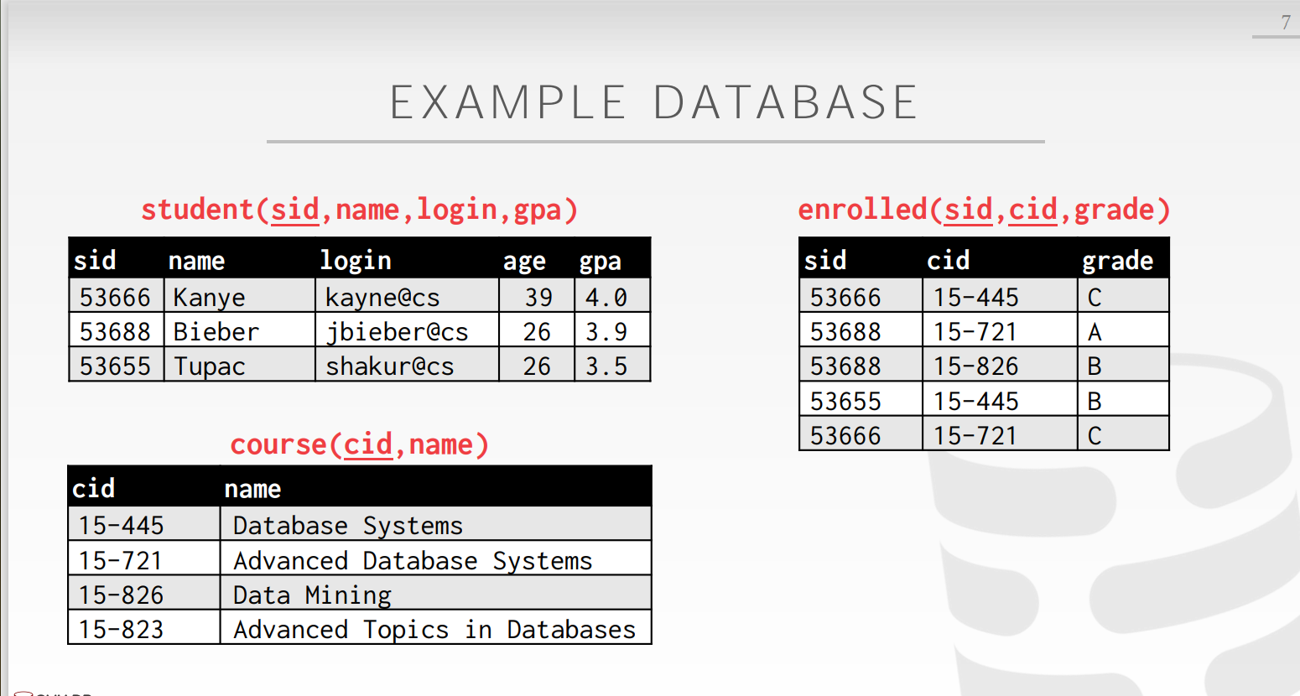Select cid 15-445 in first enrolled row
This screenshot has width=1300, height=696.
pos(976,298)
